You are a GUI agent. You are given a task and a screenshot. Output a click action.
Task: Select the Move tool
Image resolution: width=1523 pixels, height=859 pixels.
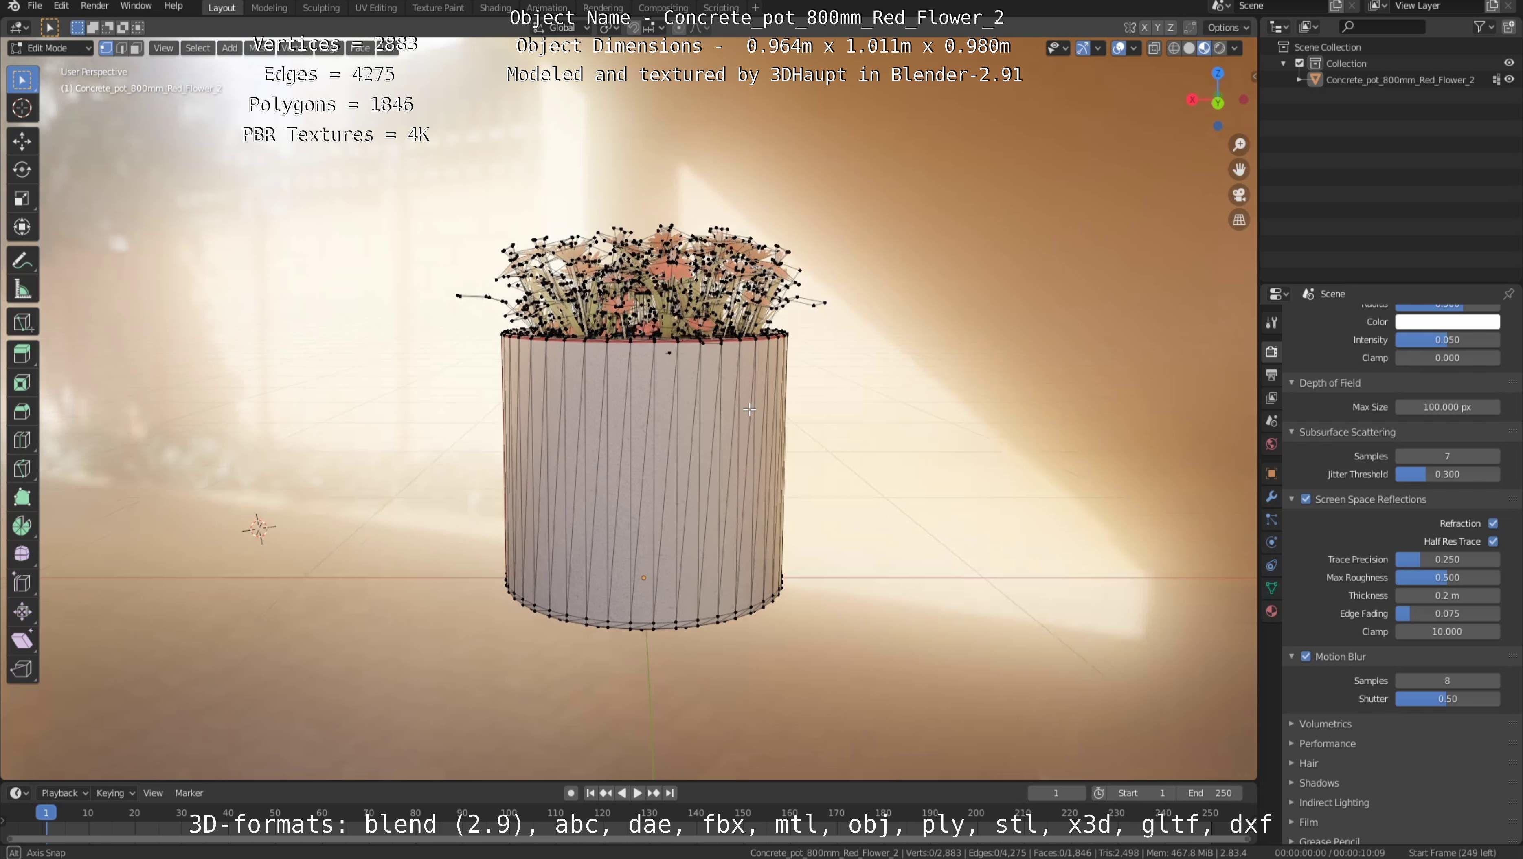pyautogui.click(x=22, y=141)
